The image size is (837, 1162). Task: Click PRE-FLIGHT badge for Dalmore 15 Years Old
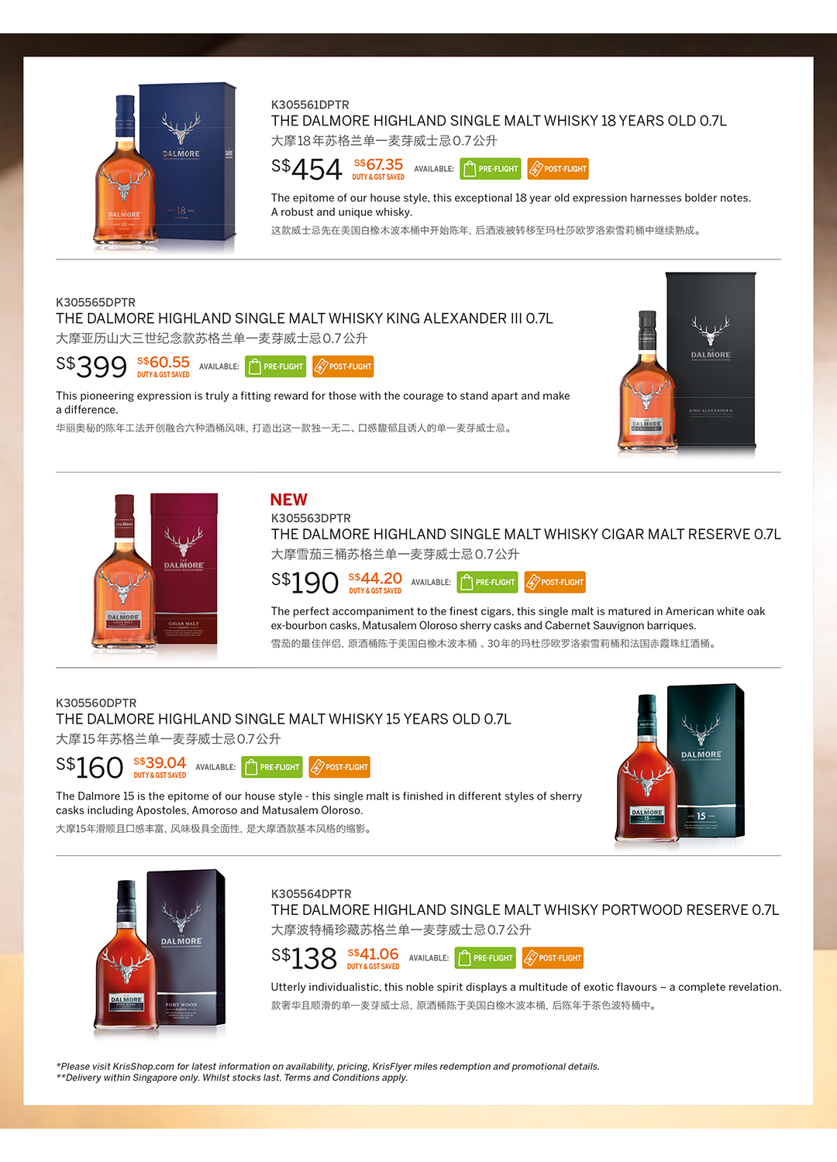272,767
